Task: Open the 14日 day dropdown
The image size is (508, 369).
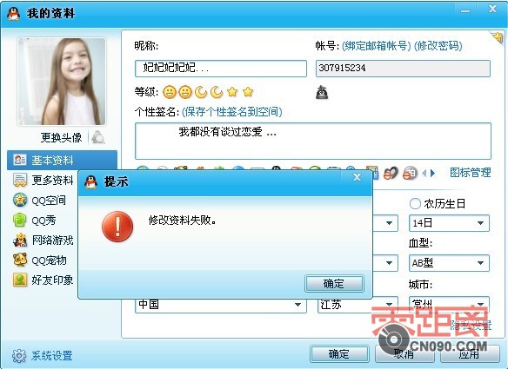Action: pos(449,223)
